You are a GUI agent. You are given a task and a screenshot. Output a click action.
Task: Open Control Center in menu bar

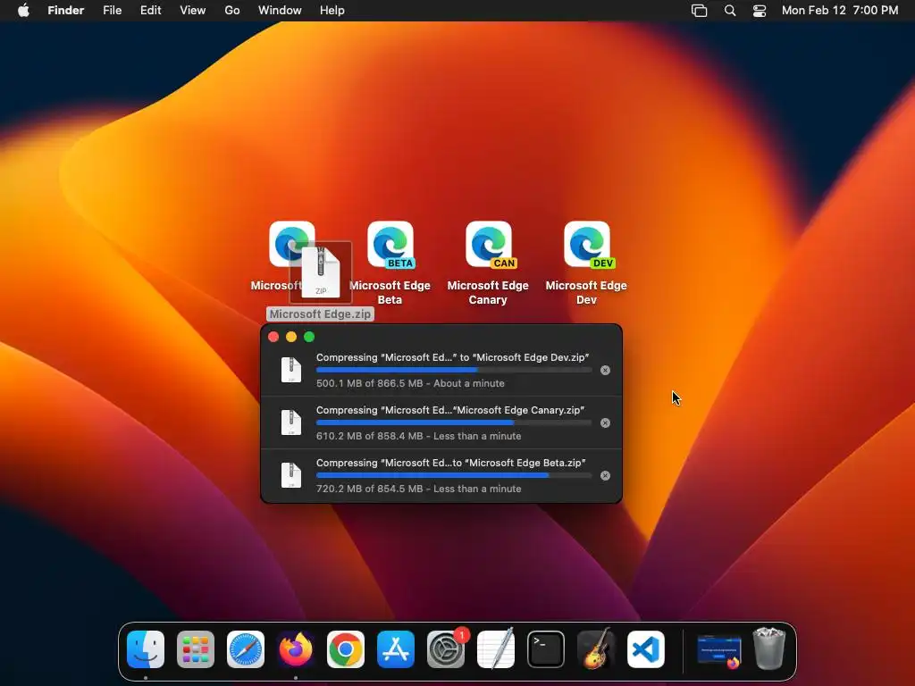click(x=760, y=11)
